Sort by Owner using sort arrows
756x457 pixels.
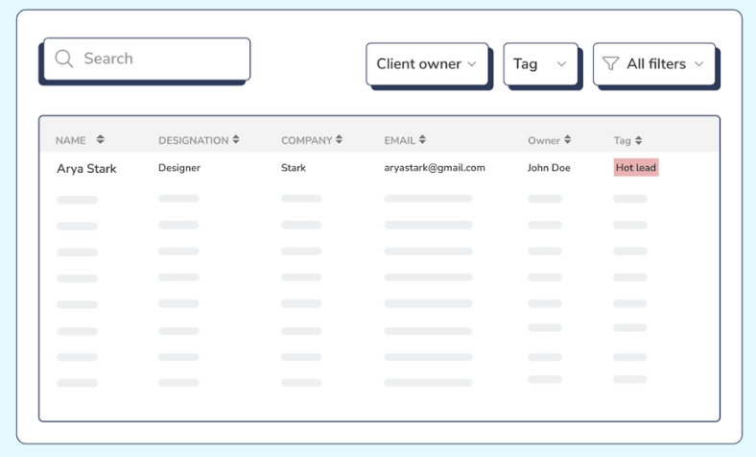coord(567,140)
